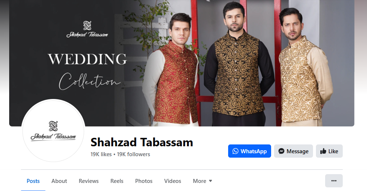Switch to the Posts tab
This screenshot has width=367, height=191.
pyautogui.click(x=33, y=181)
